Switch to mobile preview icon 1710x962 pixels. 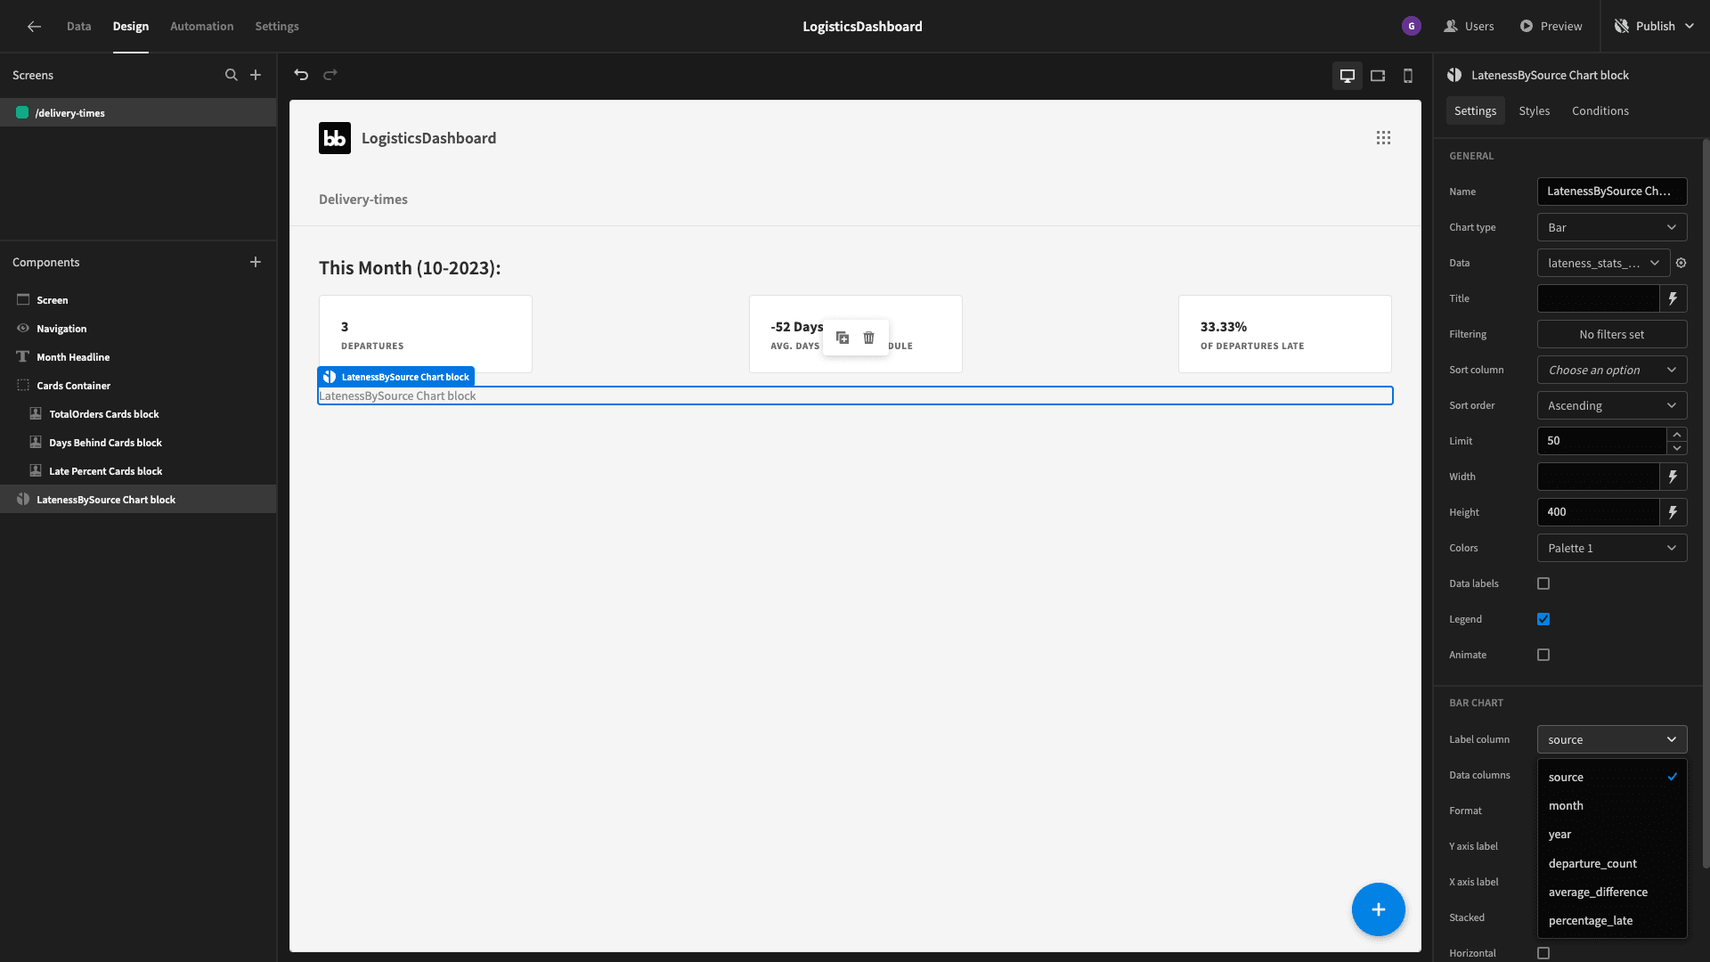pos(1408,76)
